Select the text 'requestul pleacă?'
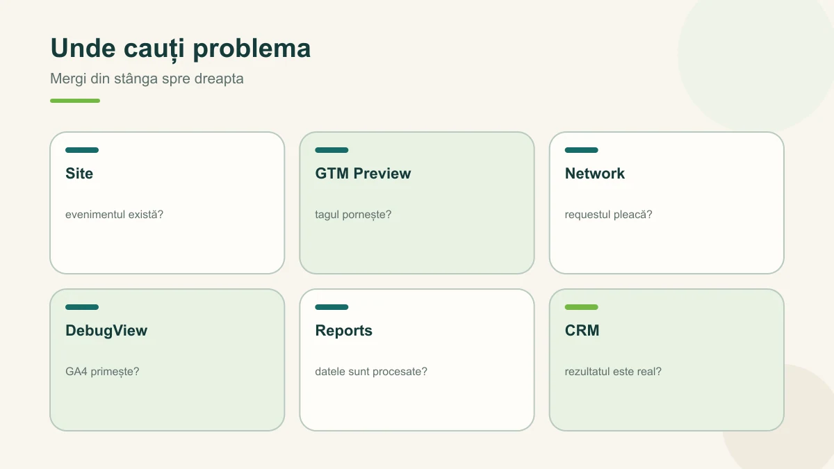 (x=609, y=215)
